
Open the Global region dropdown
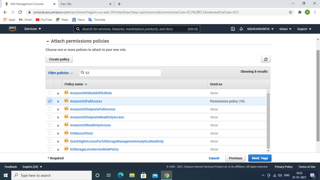tap(285, 29)
